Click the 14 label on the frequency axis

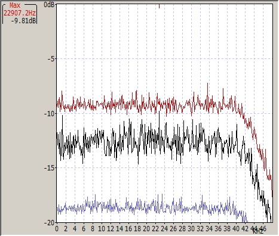point(119,229)
